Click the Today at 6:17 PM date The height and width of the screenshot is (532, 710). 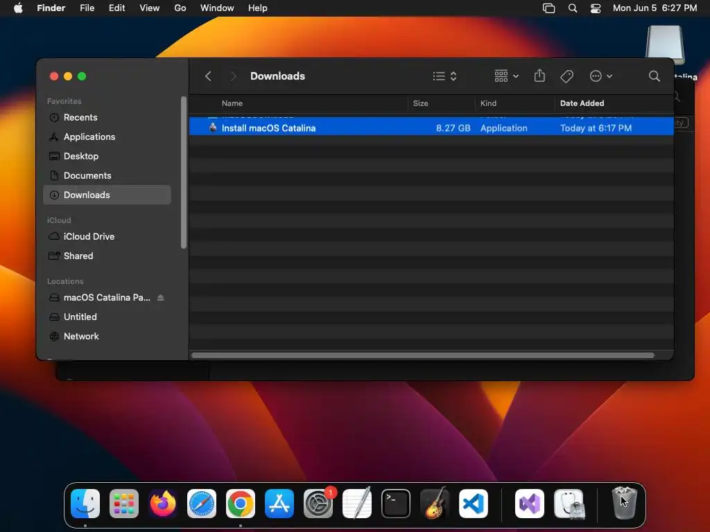coord(596,128)
